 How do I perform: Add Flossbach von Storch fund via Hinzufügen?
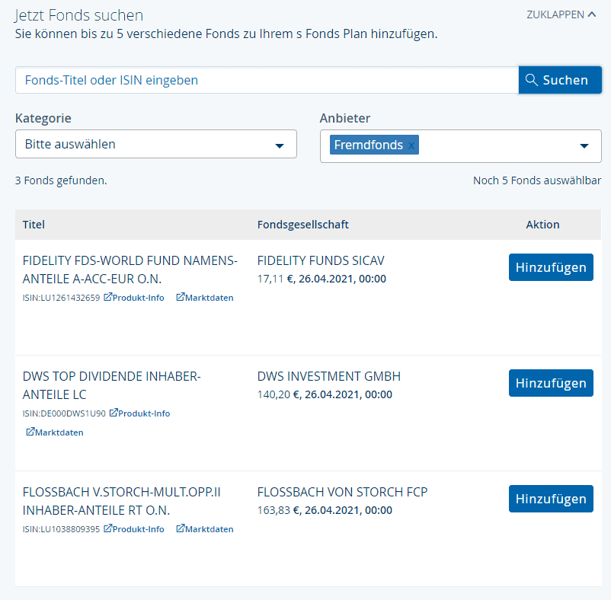click(551, 499)
